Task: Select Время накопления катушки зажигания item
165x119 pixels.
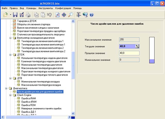Action: pyautogui.click(x=38, y=28)
